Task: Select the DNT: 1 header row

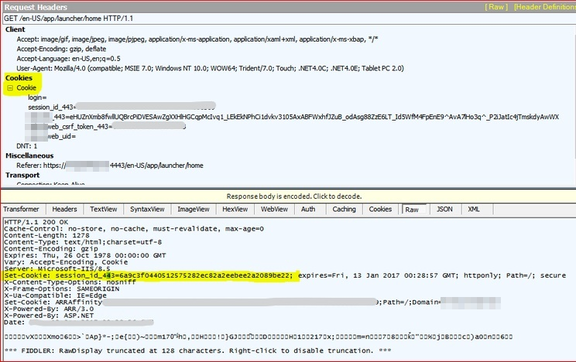Action: point(27,146)
